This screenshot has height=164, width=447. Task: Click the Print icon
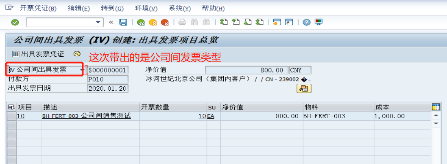[x=182, y=22]
